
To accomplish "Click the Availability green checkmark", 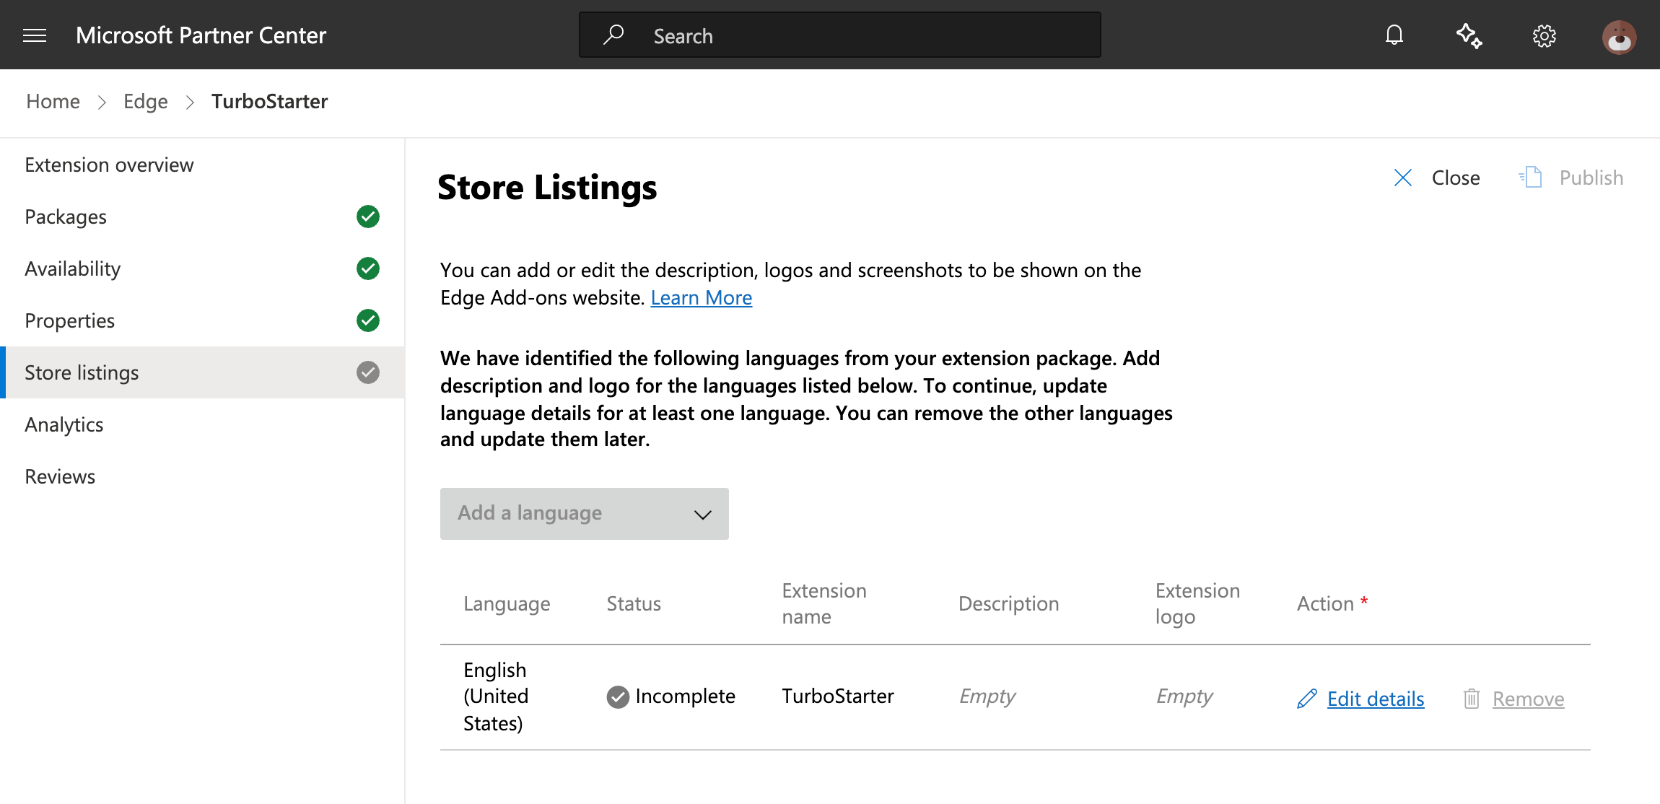I will pos(368,268).
